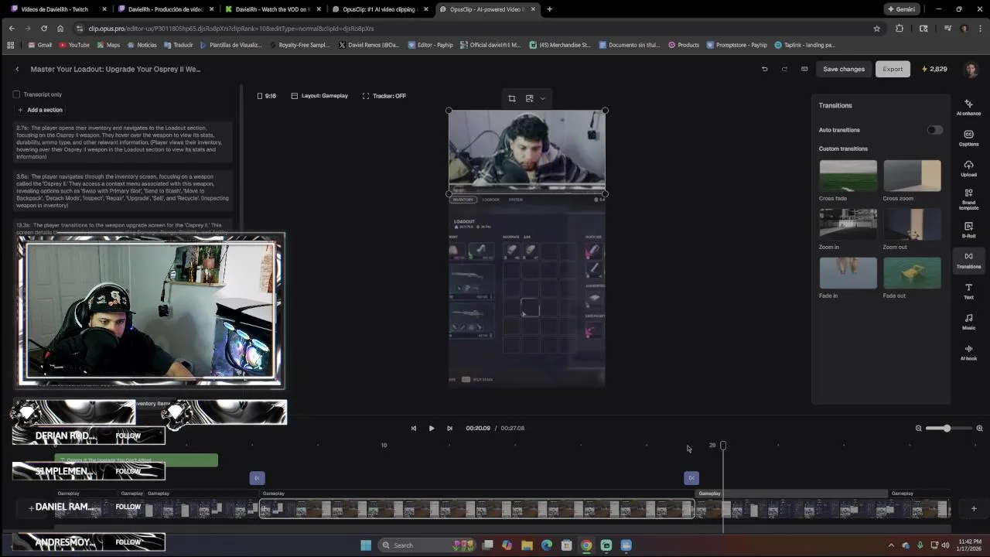Apply the Cross fade transition
Image resolution: width=990 pixels, height=557 pixels.
[848, 176]
